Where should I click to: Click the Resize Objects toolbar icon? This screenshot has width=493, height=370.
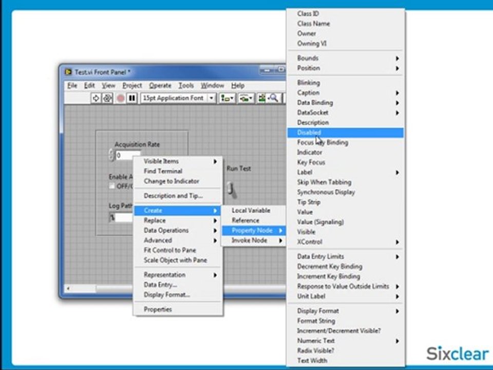tap(261, 98)
